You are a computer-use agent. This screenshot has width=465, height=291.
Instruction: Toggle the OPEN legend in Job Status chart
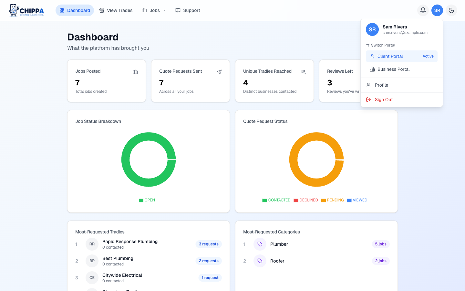coord(147,200)
